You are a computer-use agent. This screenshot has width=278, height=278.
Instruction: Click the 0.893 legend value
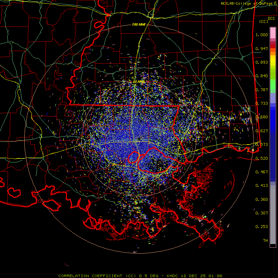[262, 62]
